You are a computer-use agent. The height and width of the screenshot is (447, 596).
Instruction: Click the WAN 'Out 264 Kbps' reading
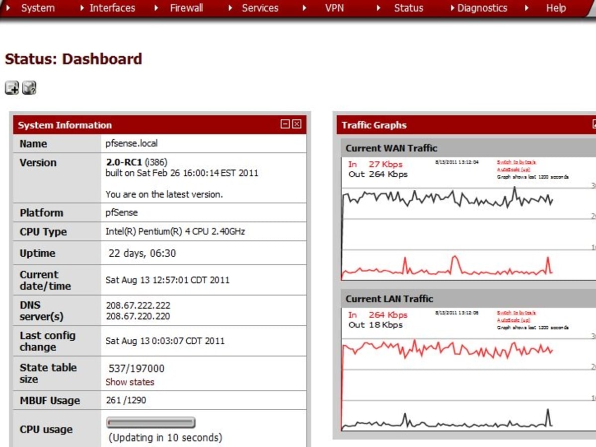[x=377, y=174]
